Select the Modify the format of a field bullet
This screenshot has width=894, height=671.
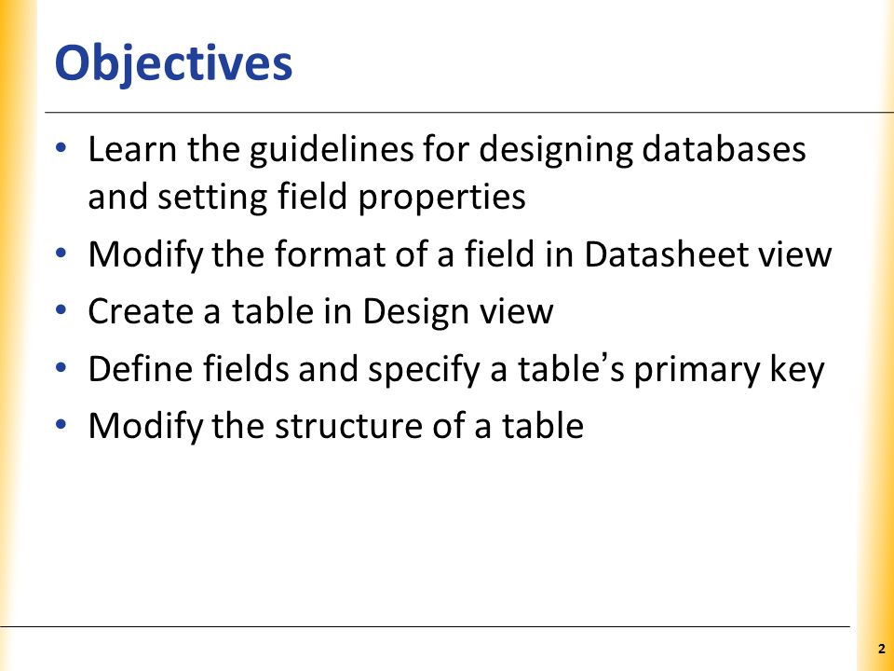459,254
